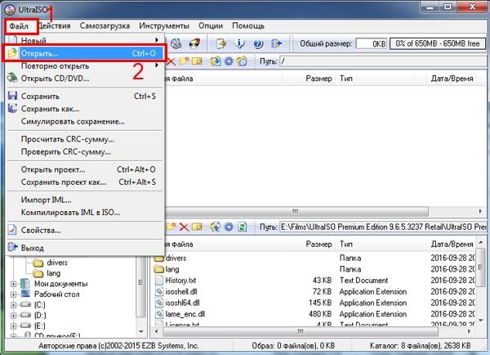Click gear icon in upper image toolbar
The image size is (490, 355).
pos(229,61)
